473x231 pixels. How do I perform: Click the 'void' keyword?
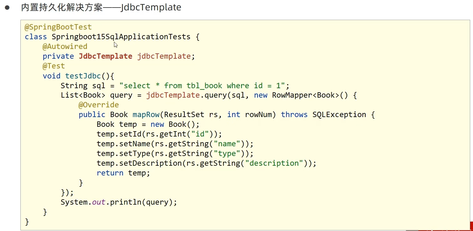tap(52, 76)
